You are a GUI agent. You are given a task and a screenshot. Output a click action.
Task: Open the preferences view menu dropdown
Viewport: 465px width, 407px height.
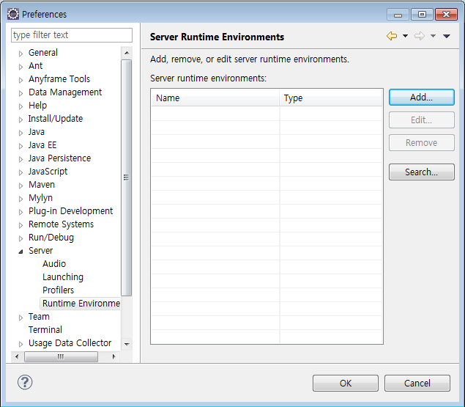point(447,37)
